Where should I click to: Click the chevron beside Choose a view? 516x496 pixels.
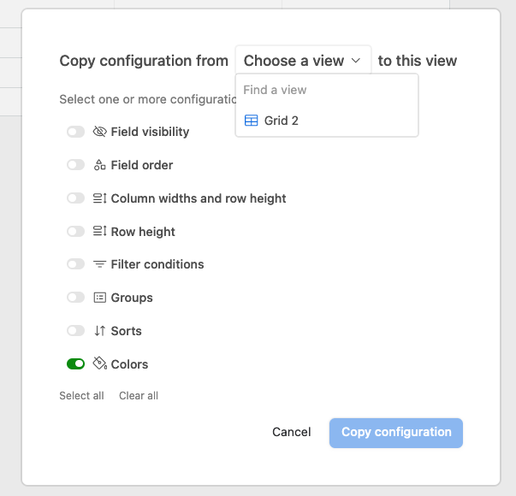click(356, 61)
